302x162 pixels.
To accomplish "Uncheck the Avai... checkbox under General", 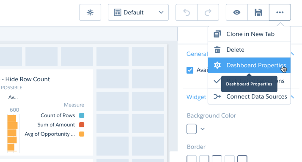I will coord(190,70).
